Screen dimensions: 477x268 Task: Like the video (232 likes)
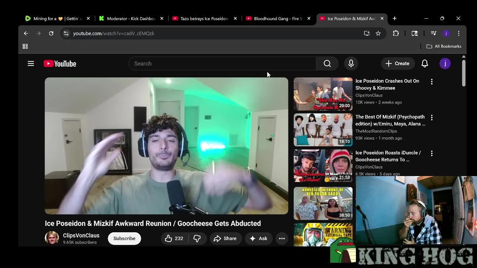click(174, 239)
